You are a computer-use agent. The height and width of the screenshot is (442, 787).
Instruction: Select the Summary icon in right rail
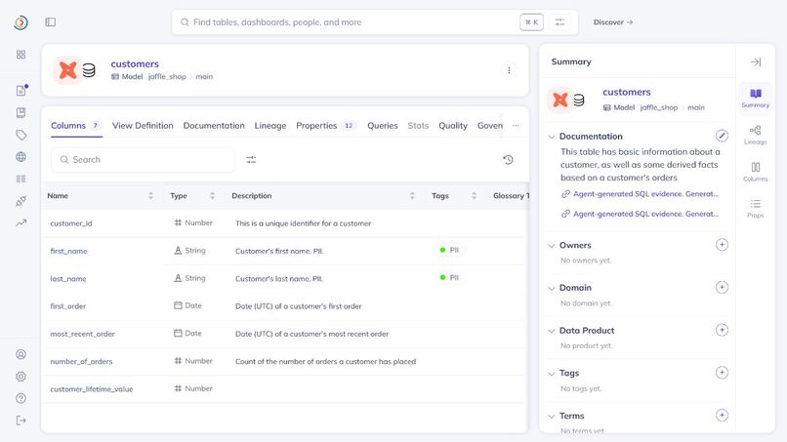(x=756, y=98)
